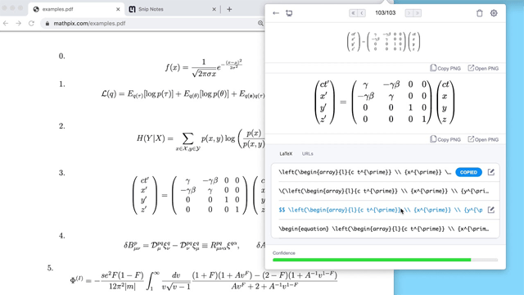The image size is (524, 295).
Task: Click the back arrow in Mathpix Snip panel
Action: click(276, 13)
